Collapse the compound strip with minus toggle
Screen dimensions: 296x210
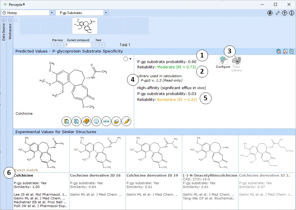(x=16, y=20)
